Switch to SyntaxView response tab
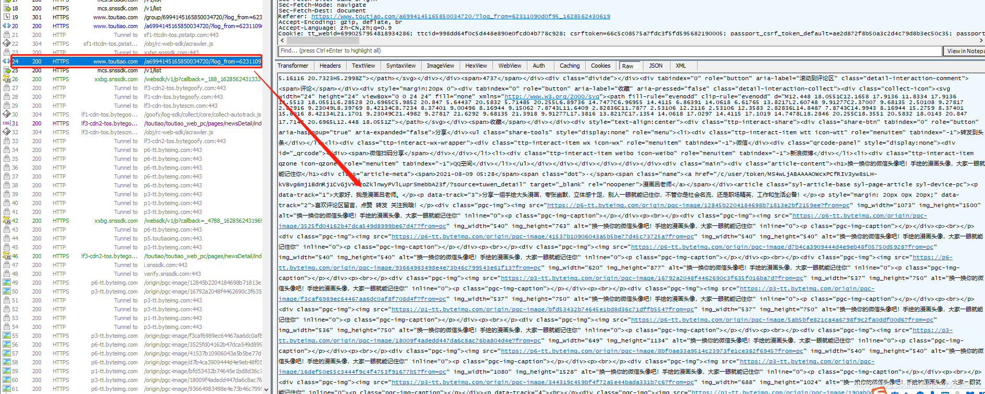 (x=401, y=66)
